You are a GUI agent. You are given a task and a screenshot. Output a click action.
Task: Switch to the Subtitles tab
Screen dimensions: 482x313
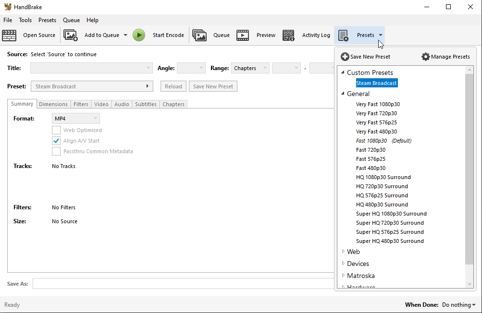pos(146,104)
